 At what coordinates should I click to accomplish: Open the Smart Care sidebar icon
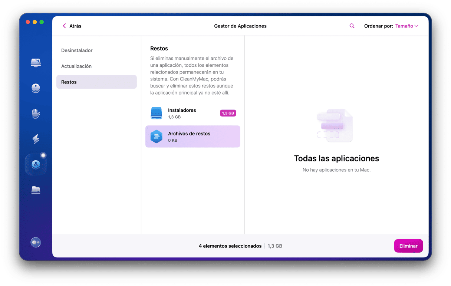[36, 63]
